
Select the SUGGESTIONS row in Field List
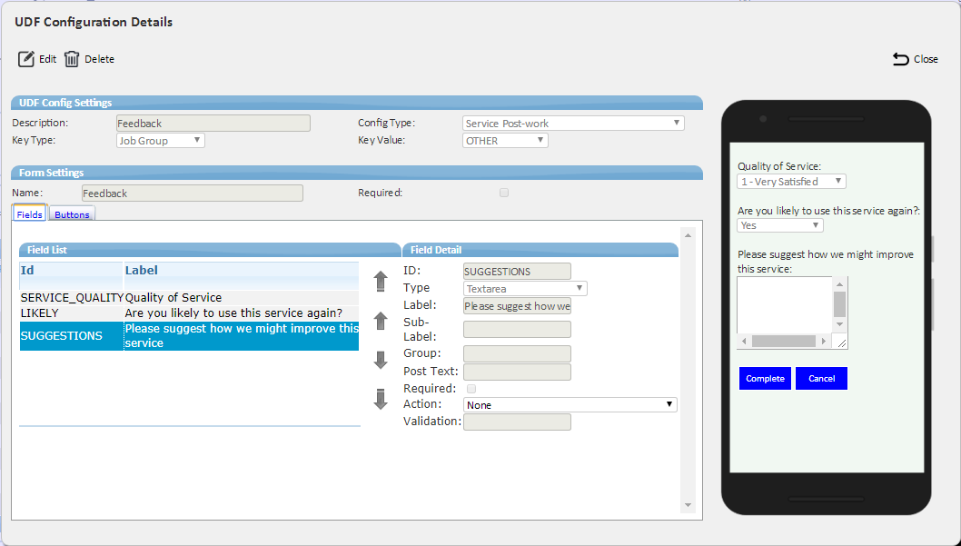pos(189,336)
